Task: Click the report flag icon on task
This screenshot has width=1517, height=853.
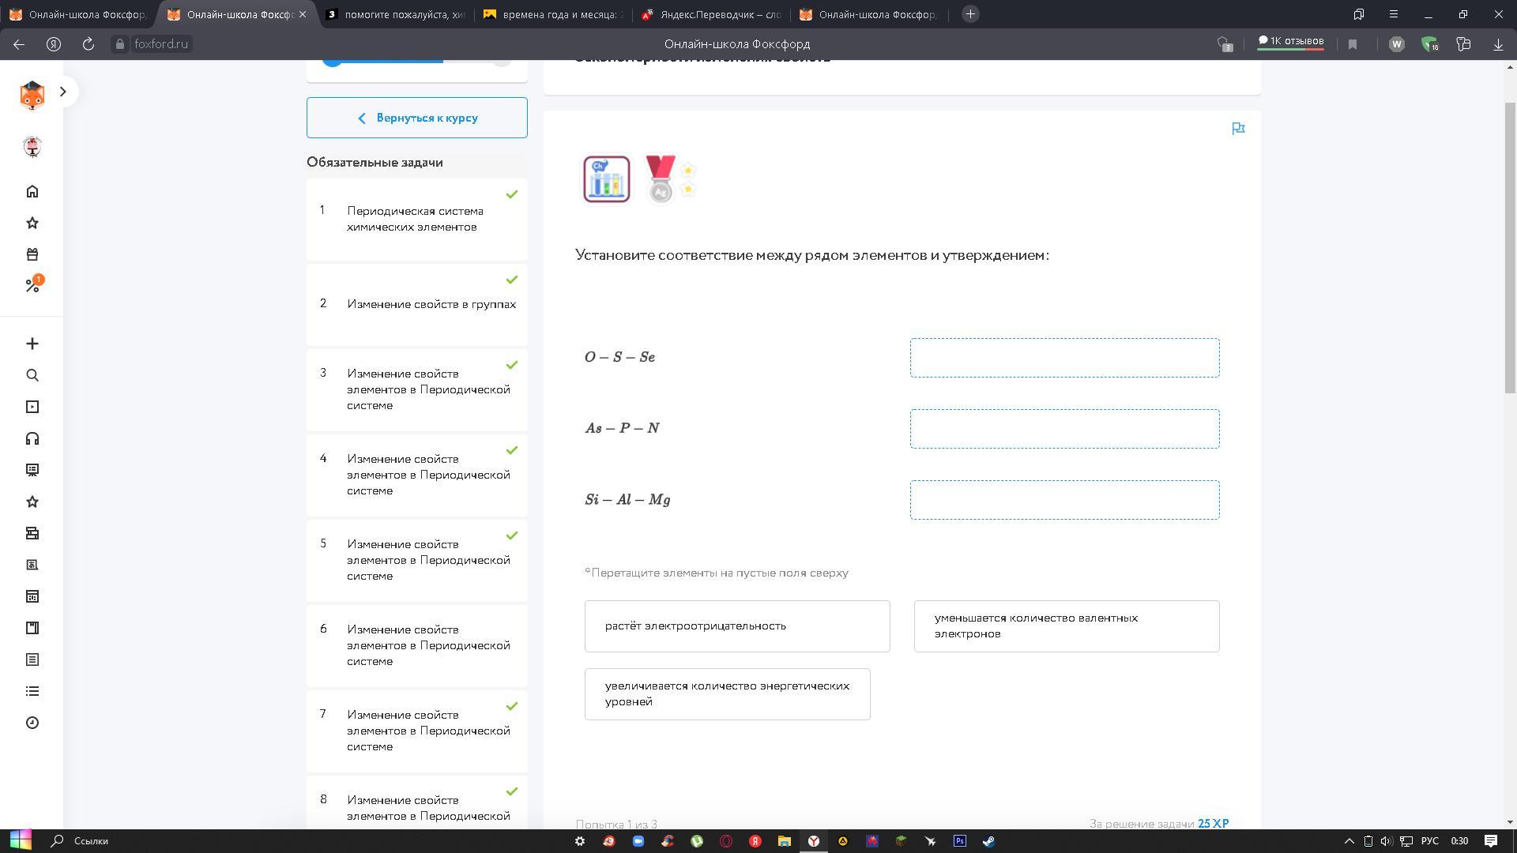Action: (1238, 129)
